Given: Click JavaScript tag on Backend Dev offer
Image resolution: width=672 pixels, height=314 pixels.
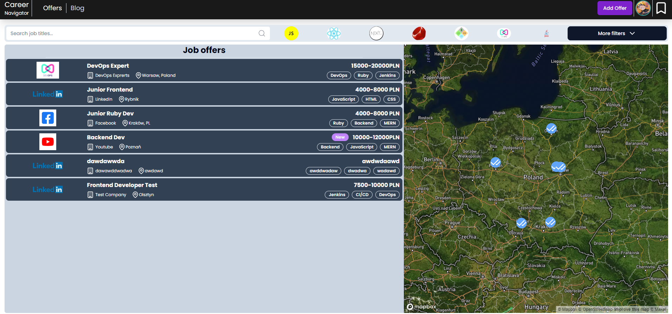Looking at the screenshot, I should 362,147.
